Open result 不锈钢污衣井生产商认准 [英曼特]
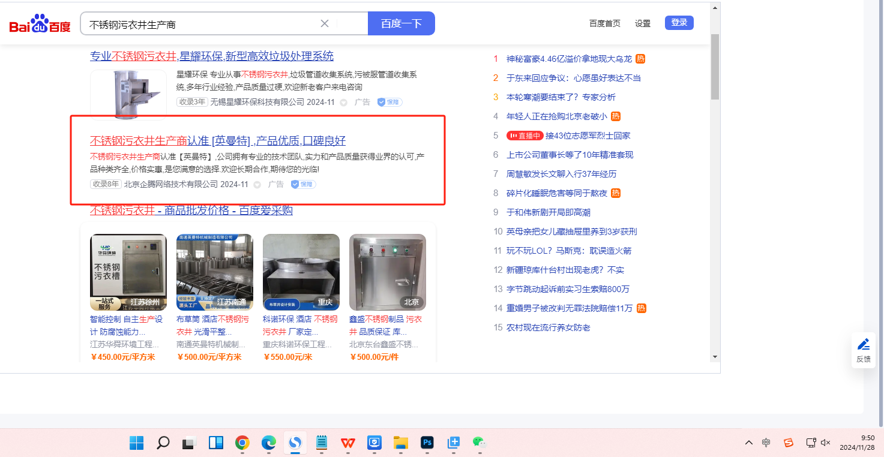This screenshot has width=884, height=457. (218, 141)
